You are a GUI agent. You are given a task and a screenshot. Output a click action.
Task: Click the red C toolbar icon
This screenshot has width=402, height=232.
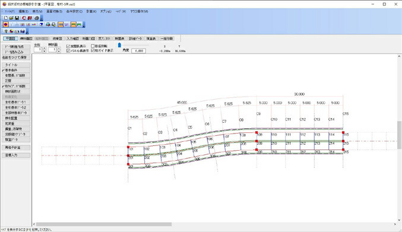[x=24, y=18]
